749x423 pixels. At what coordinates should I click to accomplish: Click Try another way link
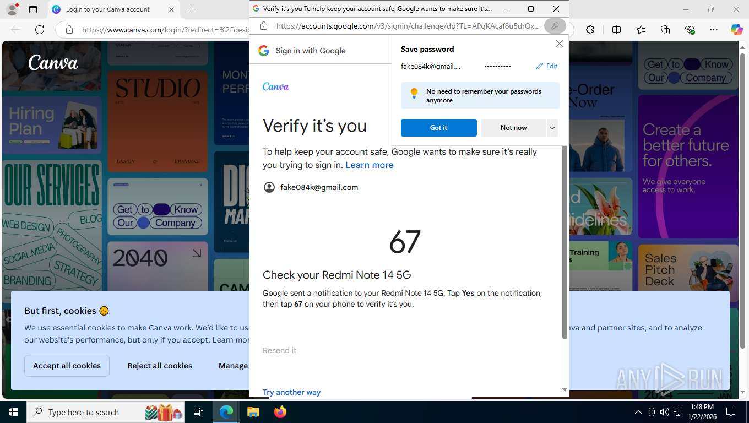(x=291, y=392)
